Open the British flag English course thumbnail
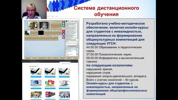The height and width of the screenshot is (100, 178). click(50, 94)
